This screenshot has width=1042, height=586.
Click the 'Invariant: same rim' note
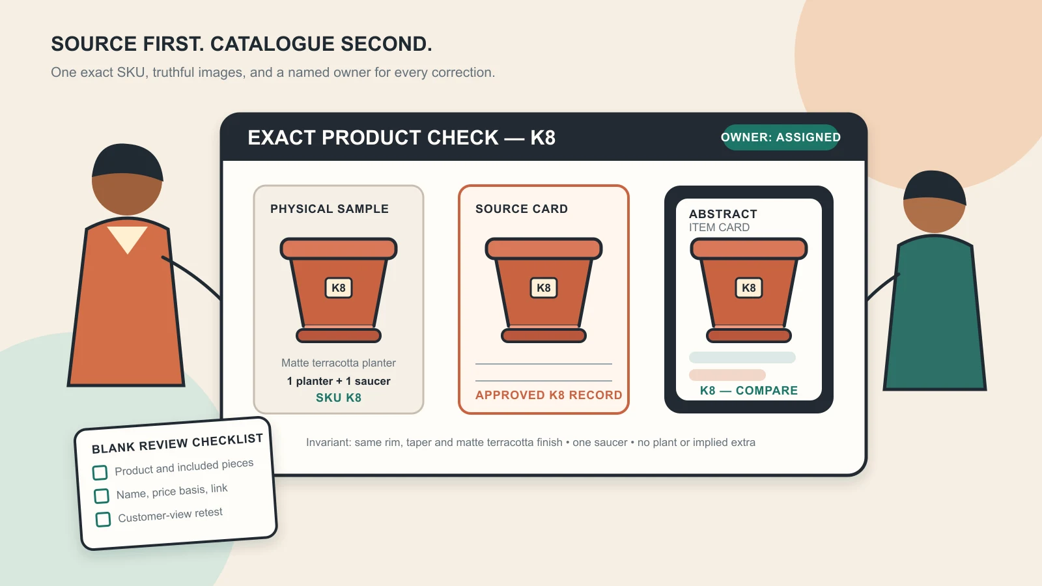pos(531,443)
